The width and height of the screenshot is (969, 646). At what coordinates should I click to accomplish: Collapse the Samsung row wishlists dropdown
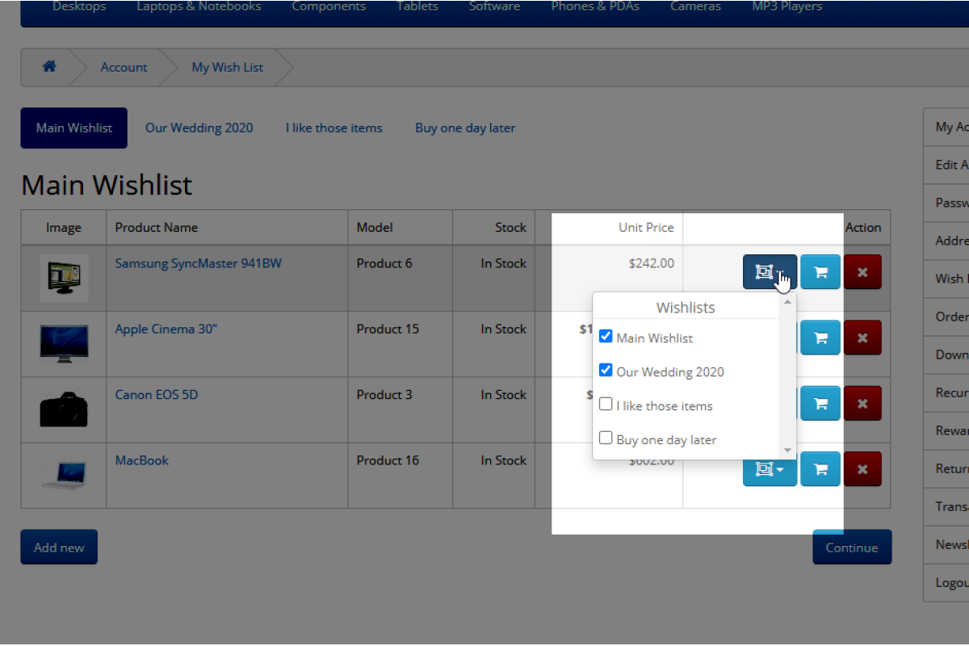click(x=769, y=272)
